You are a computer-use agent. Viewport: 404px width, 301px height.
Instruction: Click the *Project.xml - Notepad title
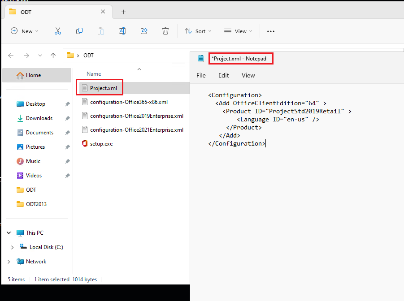tap(239, 59)
